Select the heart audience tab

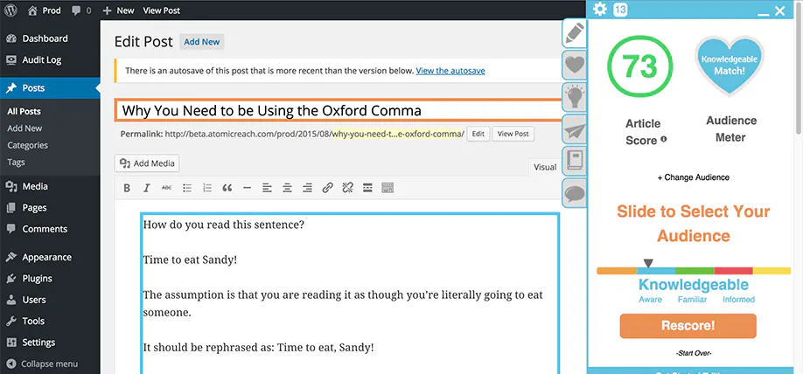coord(575,65)
